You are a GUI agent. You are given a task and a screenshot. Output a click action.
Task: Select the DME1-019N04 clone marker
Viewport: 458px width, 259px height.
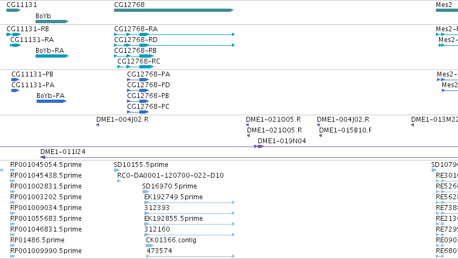pyautogui.click(x=259, y=146)
